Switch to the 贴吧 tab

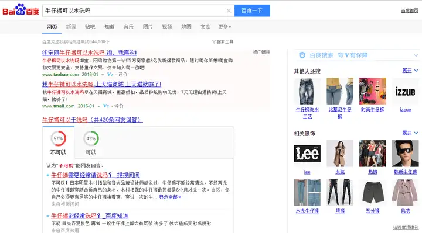click(90, 26)
